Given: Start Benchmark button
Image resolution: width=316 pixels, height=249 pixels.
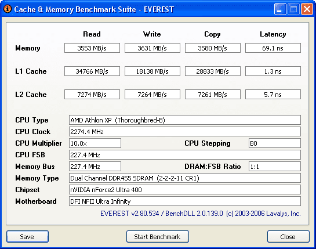Looking at the screenshot, I should coord(157,236).
